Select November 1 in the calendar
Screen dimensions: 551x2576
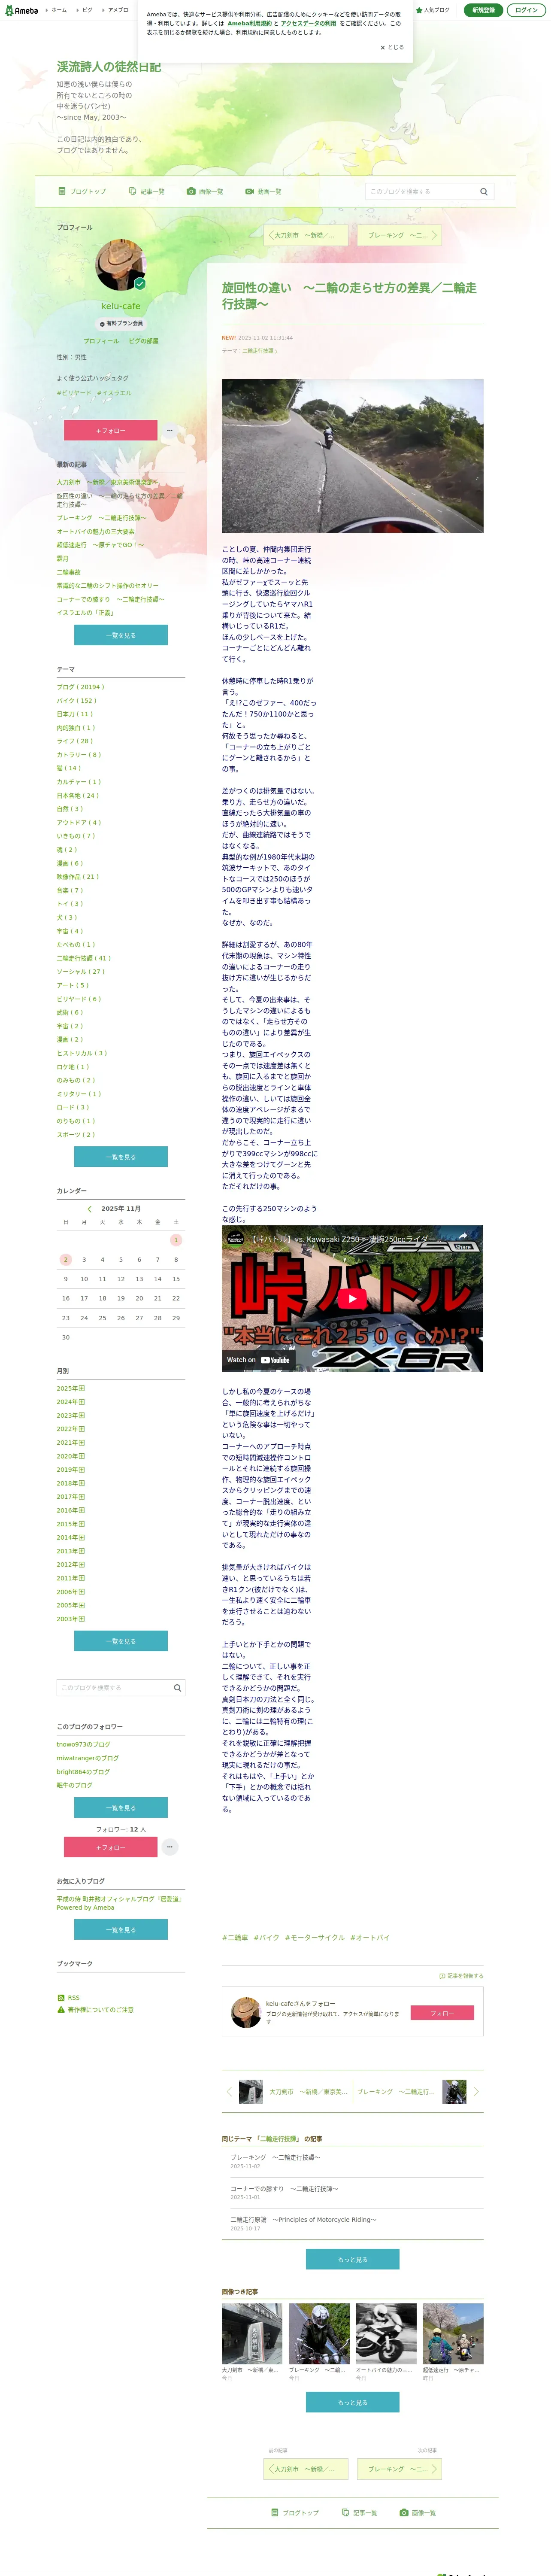[x=176, y=1239]
